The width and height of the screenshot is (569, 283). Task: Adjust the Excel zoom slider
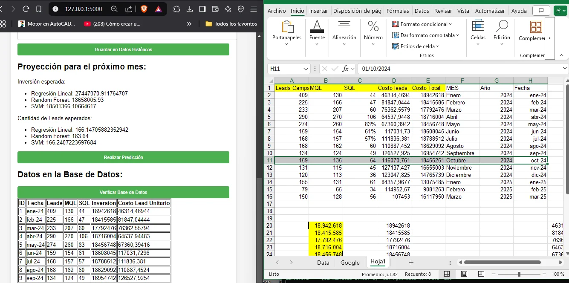click(520, 274)
